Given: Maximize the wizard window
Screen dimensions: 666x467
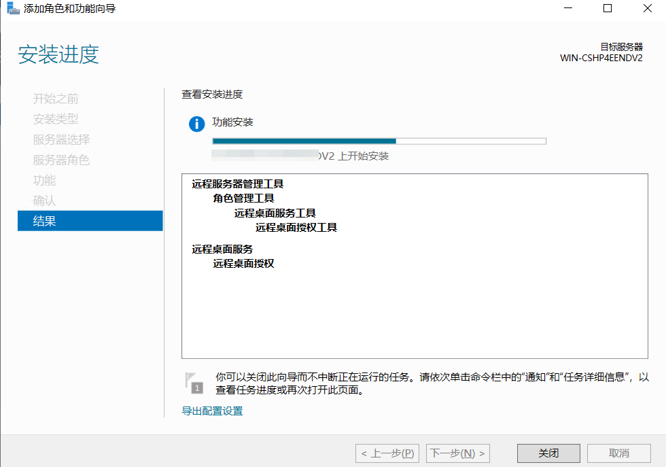Looking at the screenshot, I should 608,9.
